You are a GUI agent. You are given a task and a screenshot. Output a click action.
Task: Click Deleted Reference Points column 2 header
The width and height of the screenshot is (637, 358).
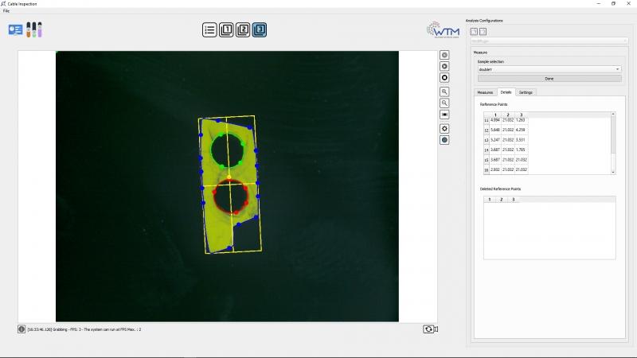[502, 200]
